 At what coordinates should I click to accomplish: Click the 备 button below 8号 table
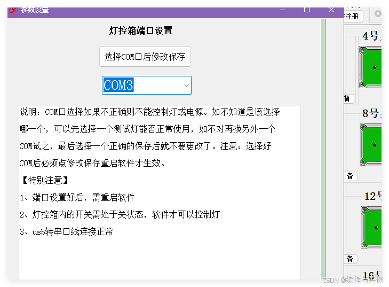pyautogui.click(x=350, y=176)
